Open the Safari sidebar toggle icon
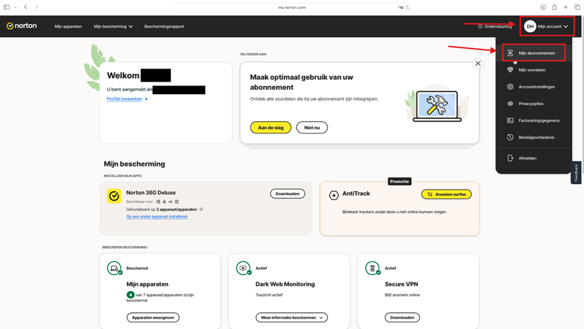The image size is (584, 329). [x=7, y=7]
